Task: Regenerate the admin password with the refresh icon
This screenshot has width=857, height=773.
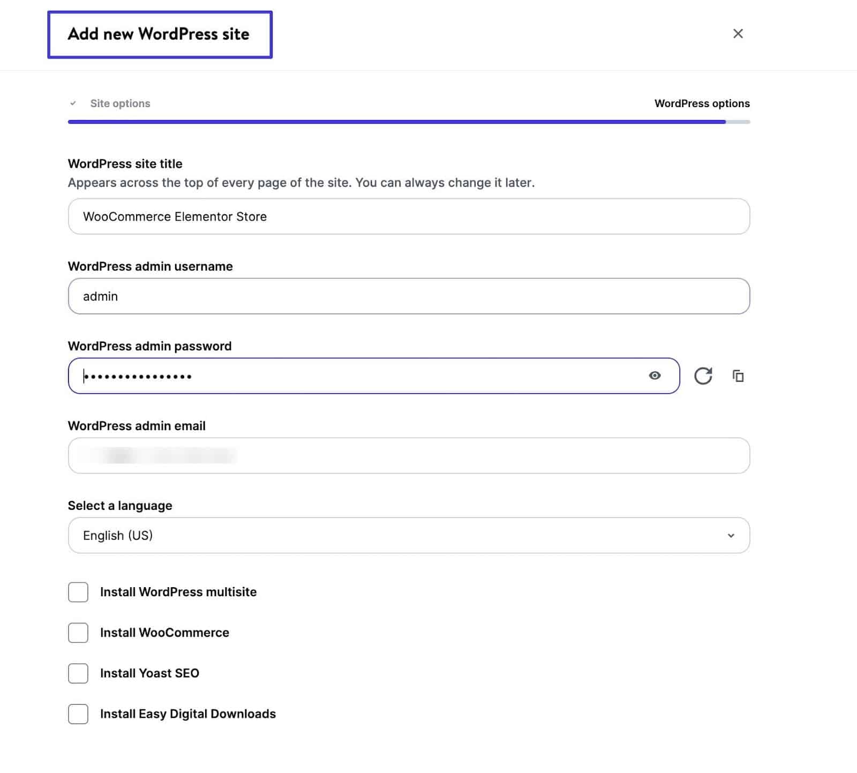Action: click(x=703, y=376)
